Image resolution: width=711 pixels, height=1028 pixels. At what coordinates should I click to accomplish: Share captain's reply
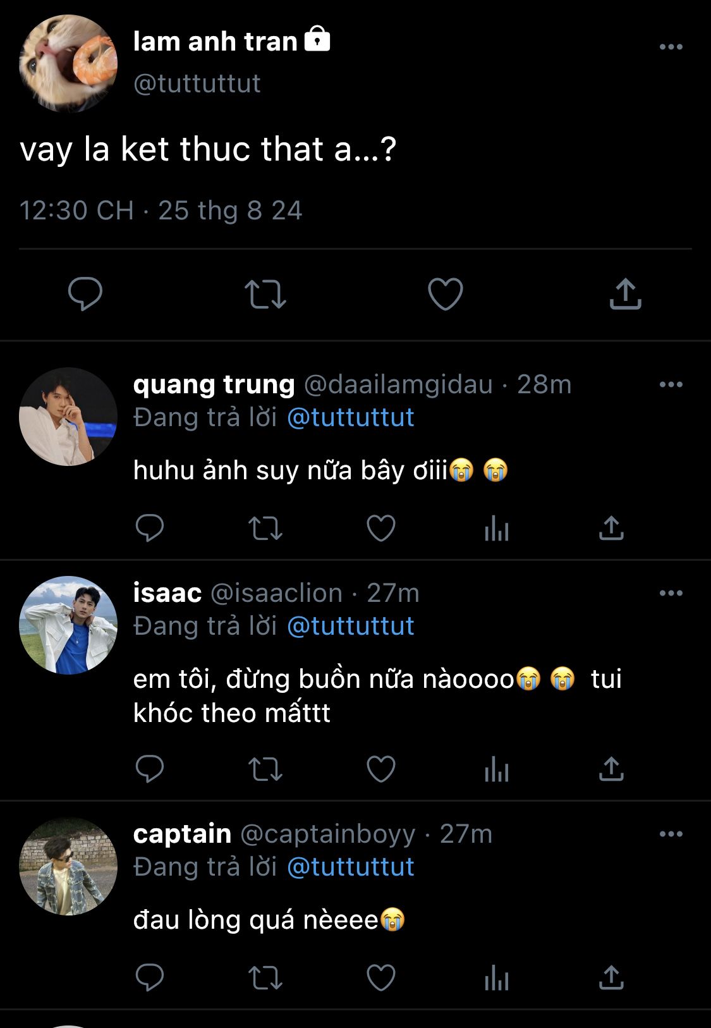611,977
